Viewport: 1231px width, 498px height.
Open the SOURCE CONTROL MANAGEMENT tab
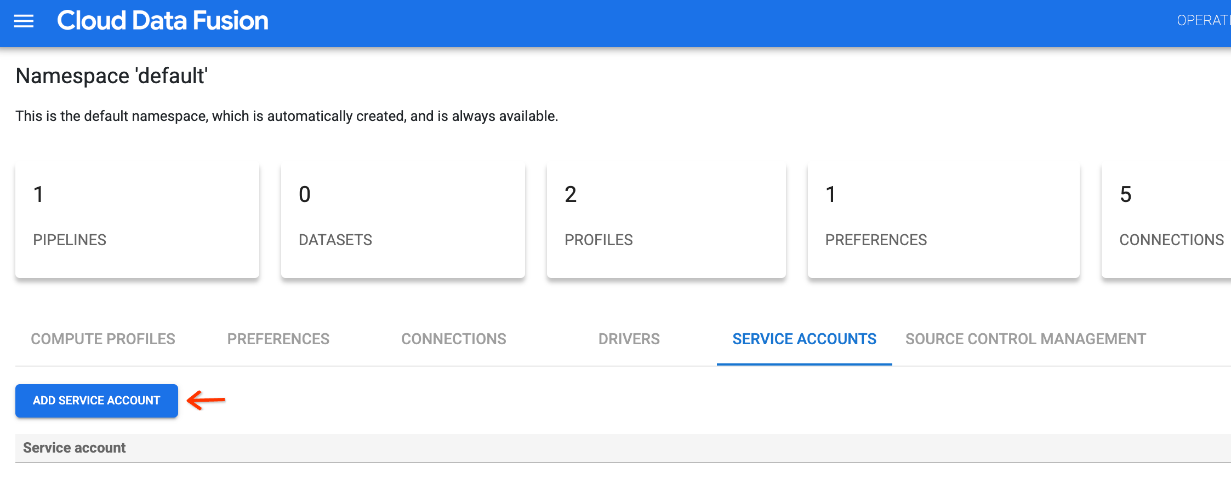click(x=1025, y=339)
